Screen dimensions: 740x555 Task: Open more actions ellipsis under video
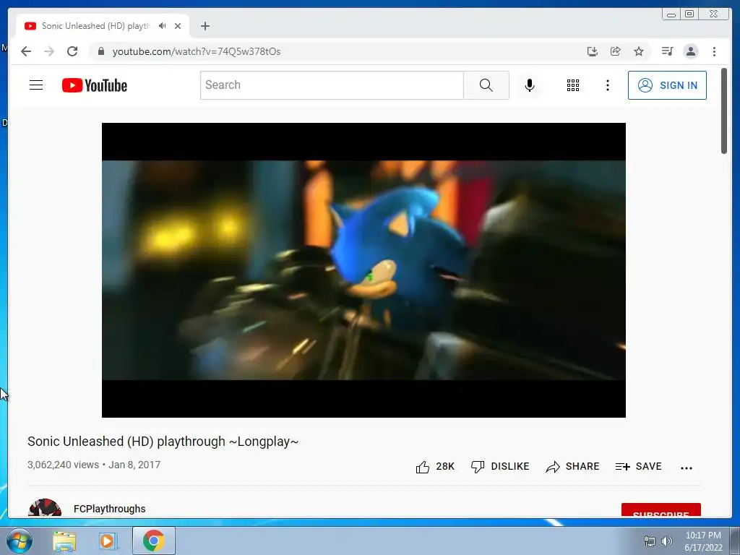(x=687, y=468)
